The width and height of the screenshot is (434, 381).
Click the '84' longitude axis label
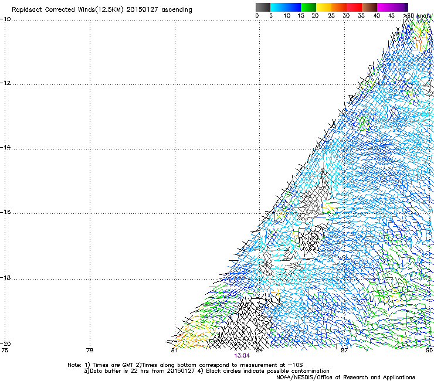pos(259,351)
